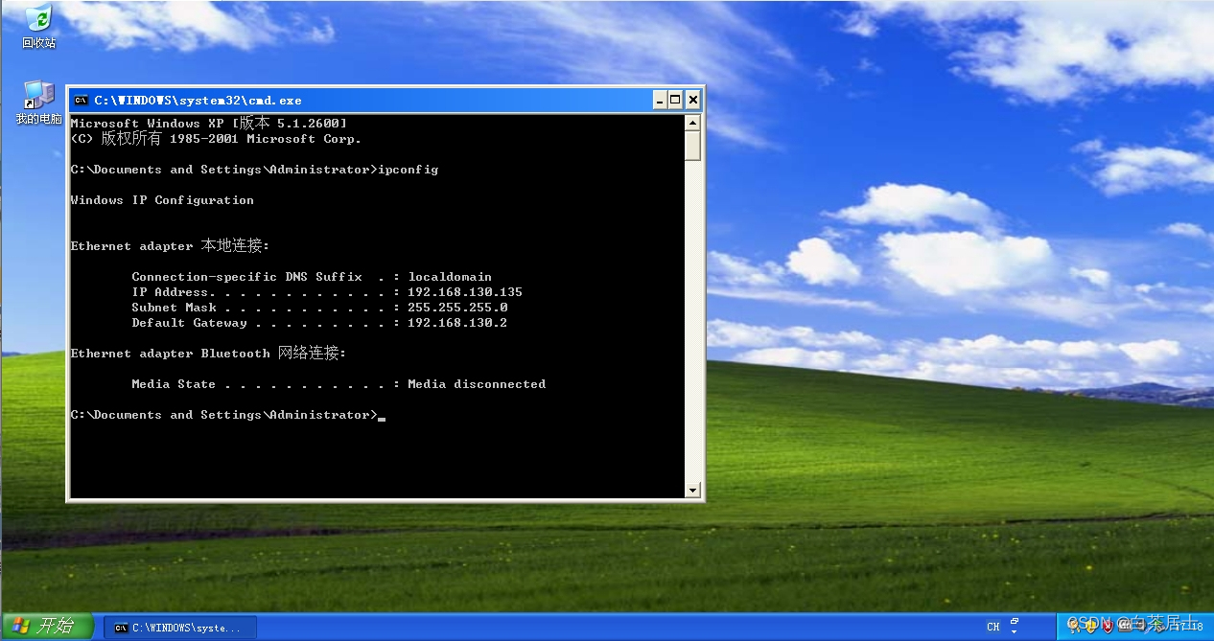
Task: Click the ipconfig command text
Action: [409, 170]
